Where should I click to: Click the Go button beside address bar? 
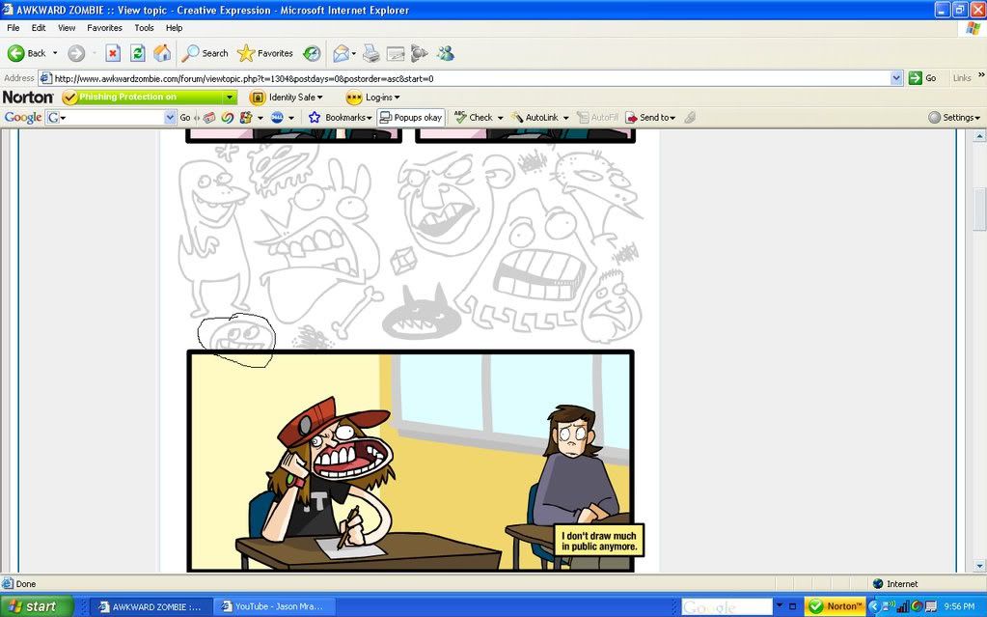[x=922, y=78]
